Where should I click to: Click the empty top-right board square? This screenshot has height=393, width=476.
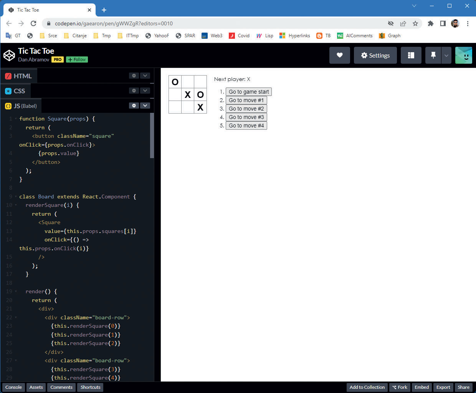[200, 82]
